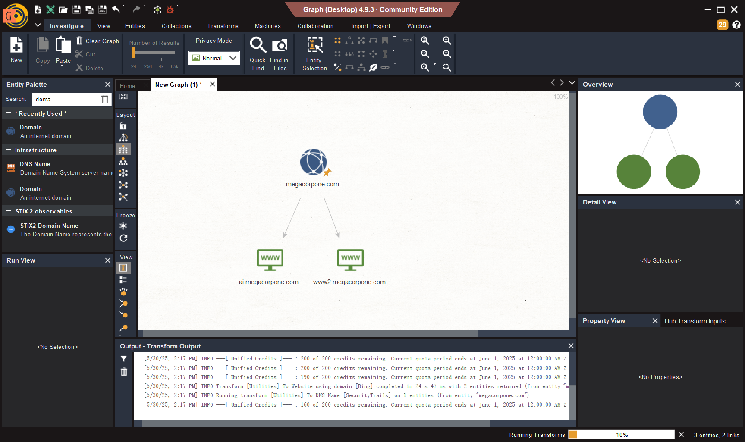Open the Copy dropdown arrow
This screenshot has width=745, height=442.
click(x=42, y=66)
